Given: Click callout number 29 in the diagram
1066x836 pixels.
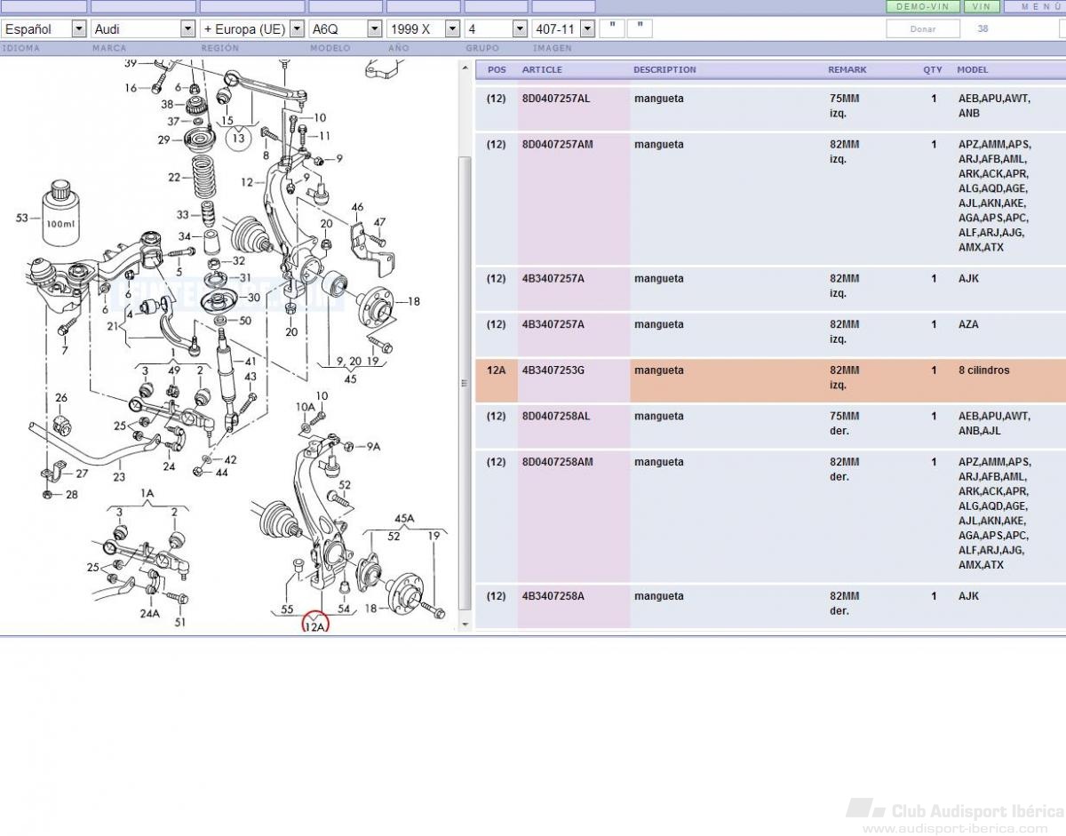Looking at the screenshot, I should click(164, 139).
